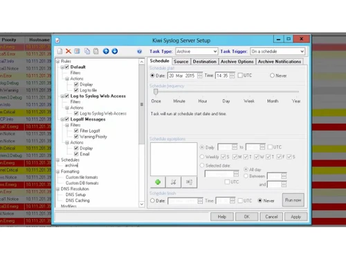Collapse the Rules tree node
This screenshot has height=260, width=346.
pos(58,61)
